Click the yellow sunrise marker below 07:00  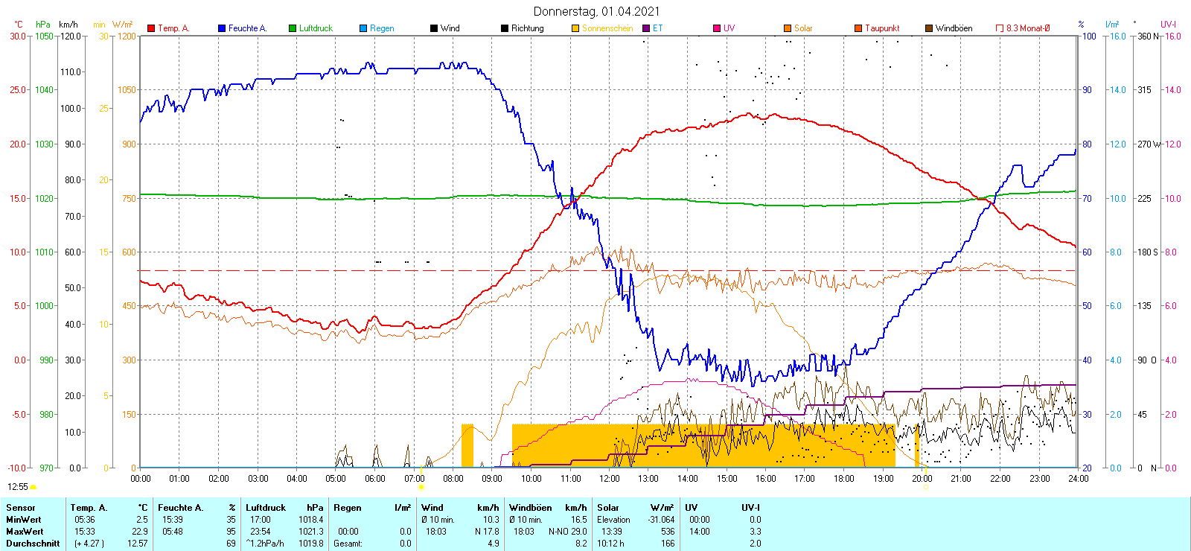pyautogui.click(x=421, y=487)
